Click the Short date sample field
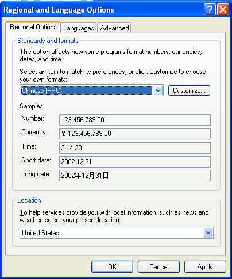 135,162
